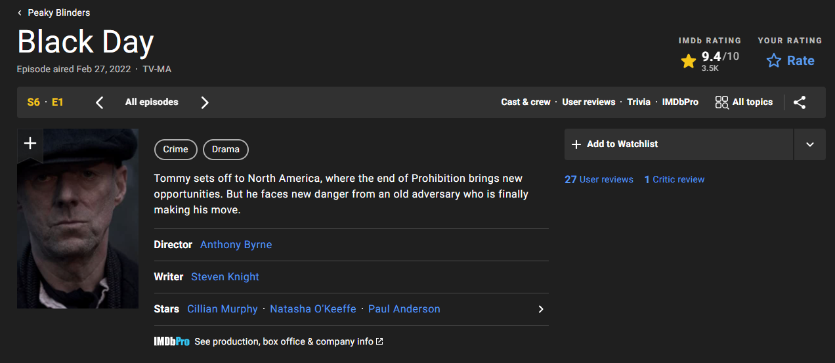Click the episode plot summary text

[341, 194]
